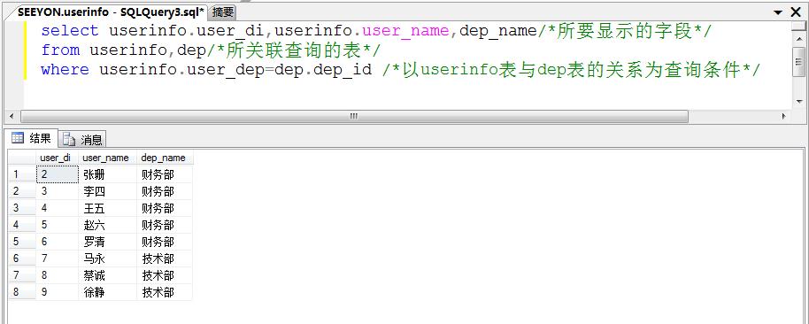Click the user_di cell with value 2
Image resolution: width=809 pixels, height=324 pixels.
coord(57,174)
